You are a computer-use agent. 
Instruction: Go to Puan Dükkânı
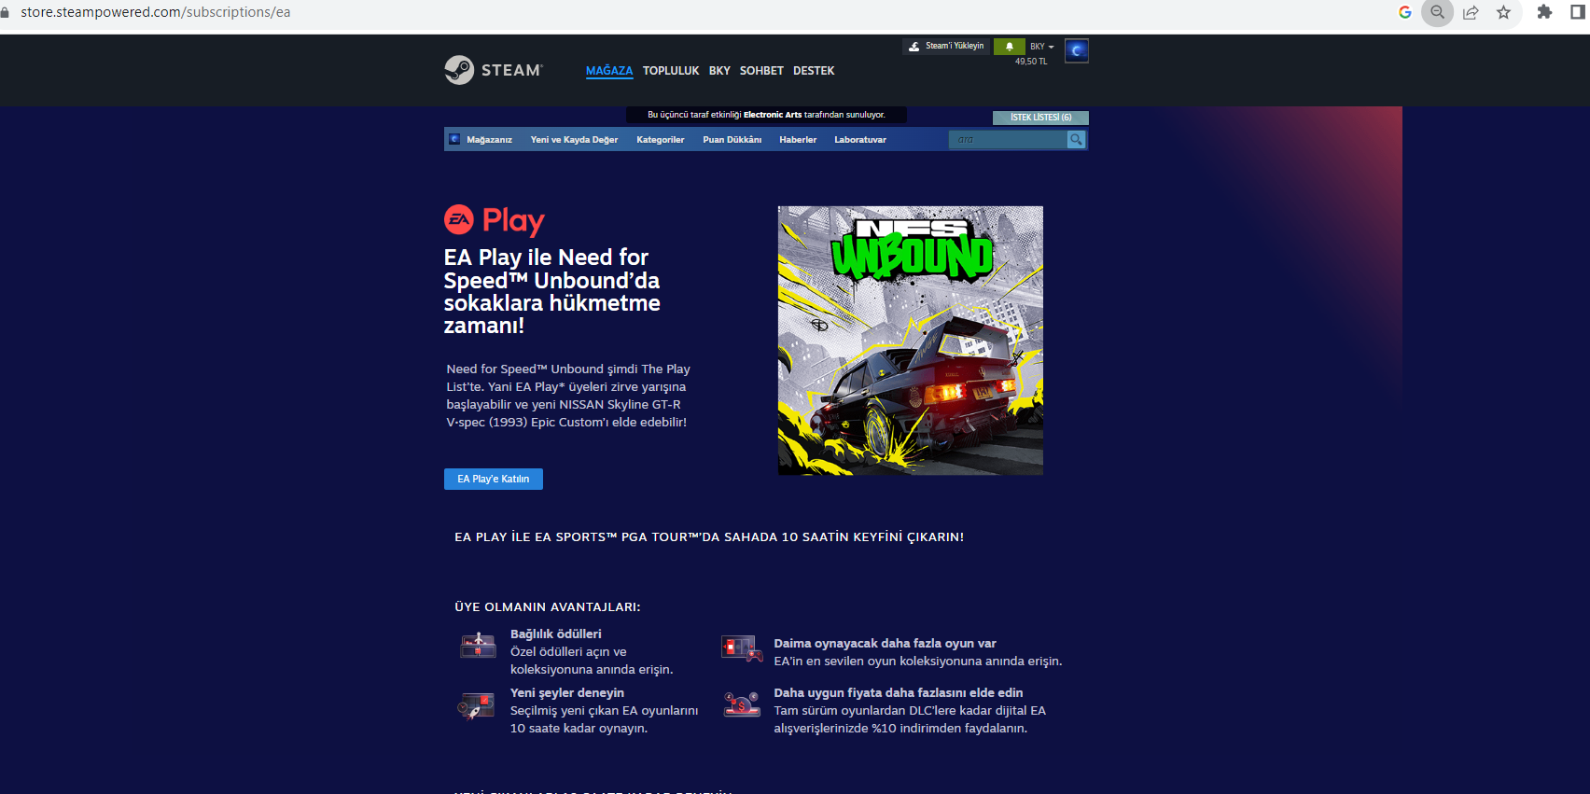[732, 140]
